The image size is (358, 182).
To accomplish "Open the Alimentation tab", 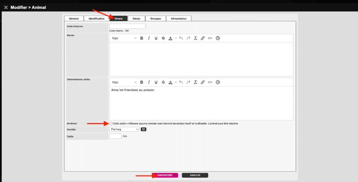I will point(179,18).
